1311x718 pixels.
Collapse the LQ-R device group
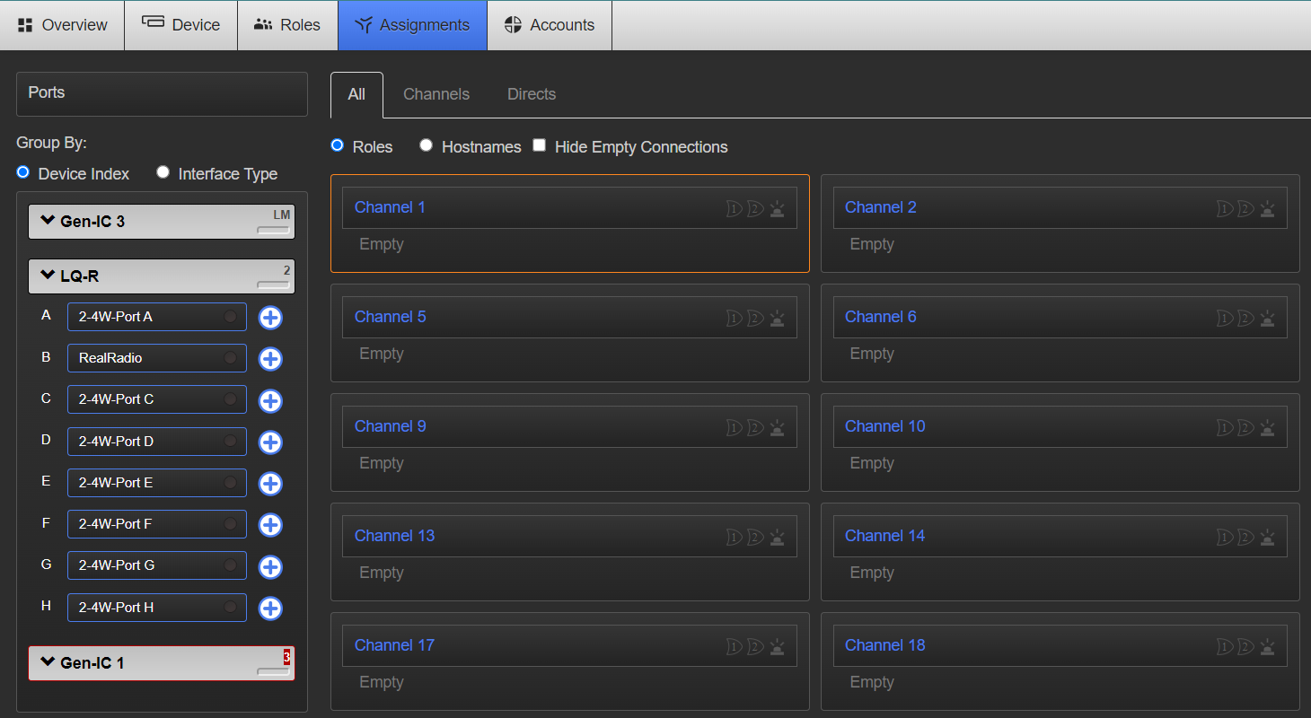pos(48,276)
